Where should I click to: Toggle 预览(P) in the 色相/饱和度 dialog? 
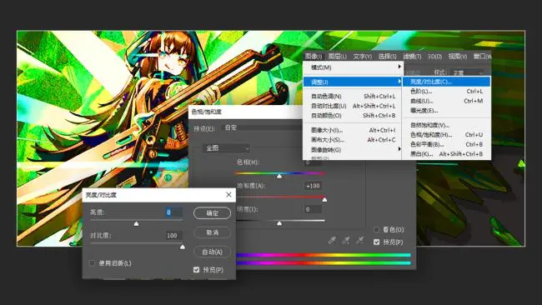376,242
